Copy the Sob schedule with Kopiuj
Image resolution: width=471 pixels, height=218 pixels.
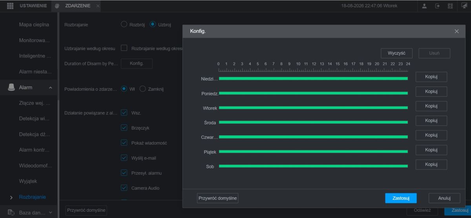coord(431,164)
